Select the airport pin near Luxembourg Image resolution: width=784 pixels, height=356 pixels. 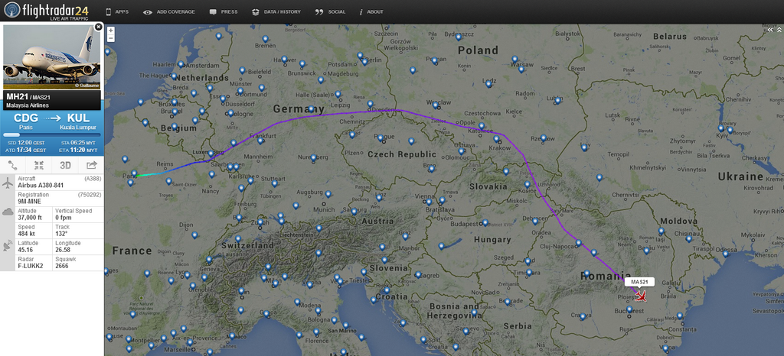tap(211, 153)
